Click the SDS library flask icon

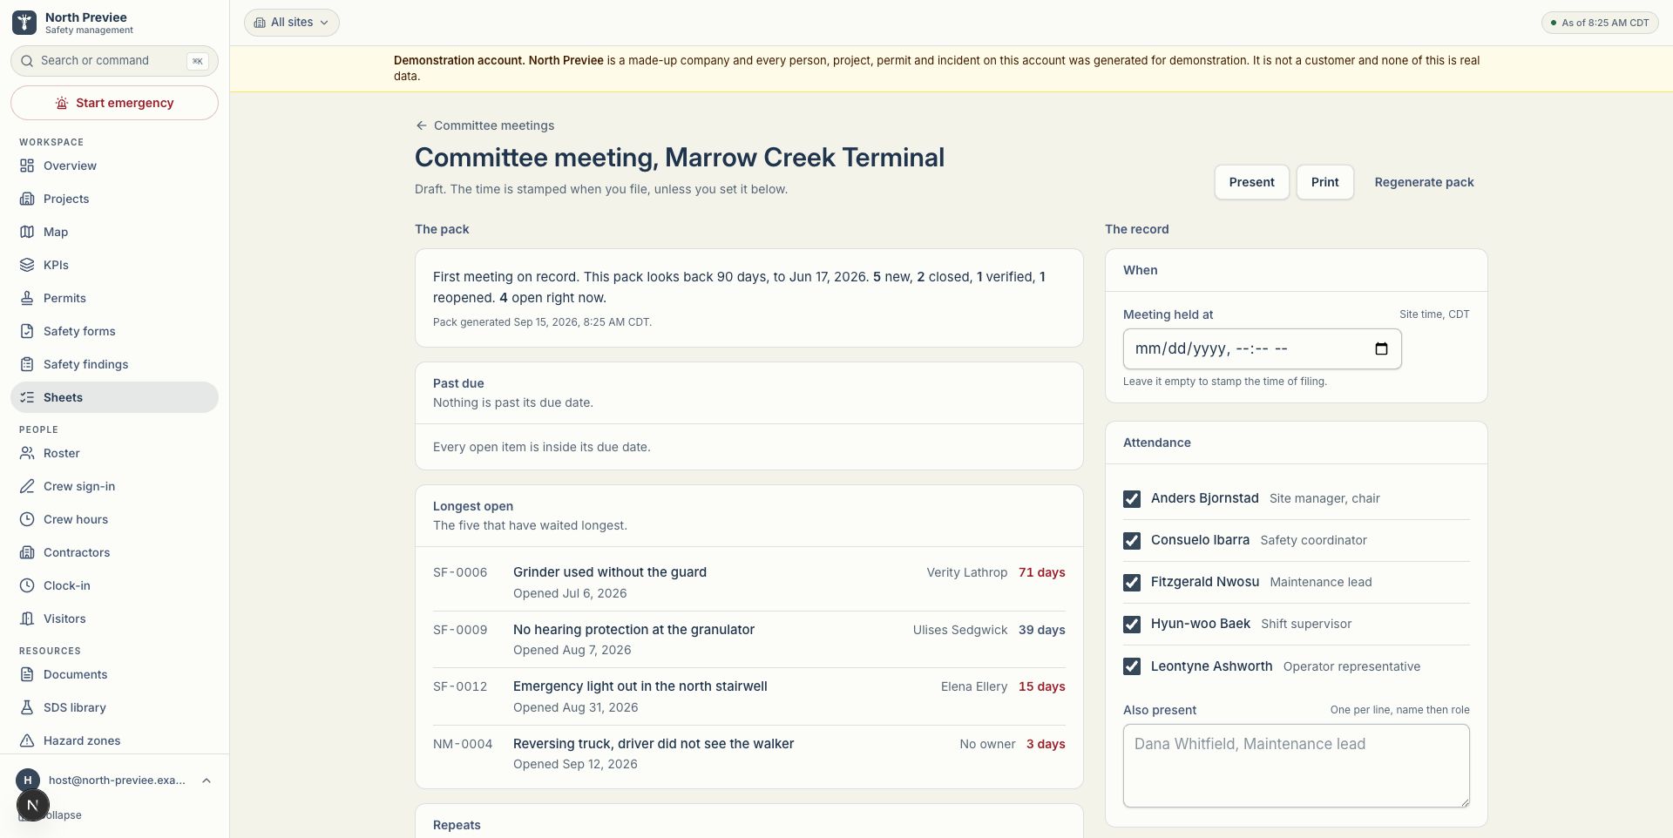pos(27,707)
